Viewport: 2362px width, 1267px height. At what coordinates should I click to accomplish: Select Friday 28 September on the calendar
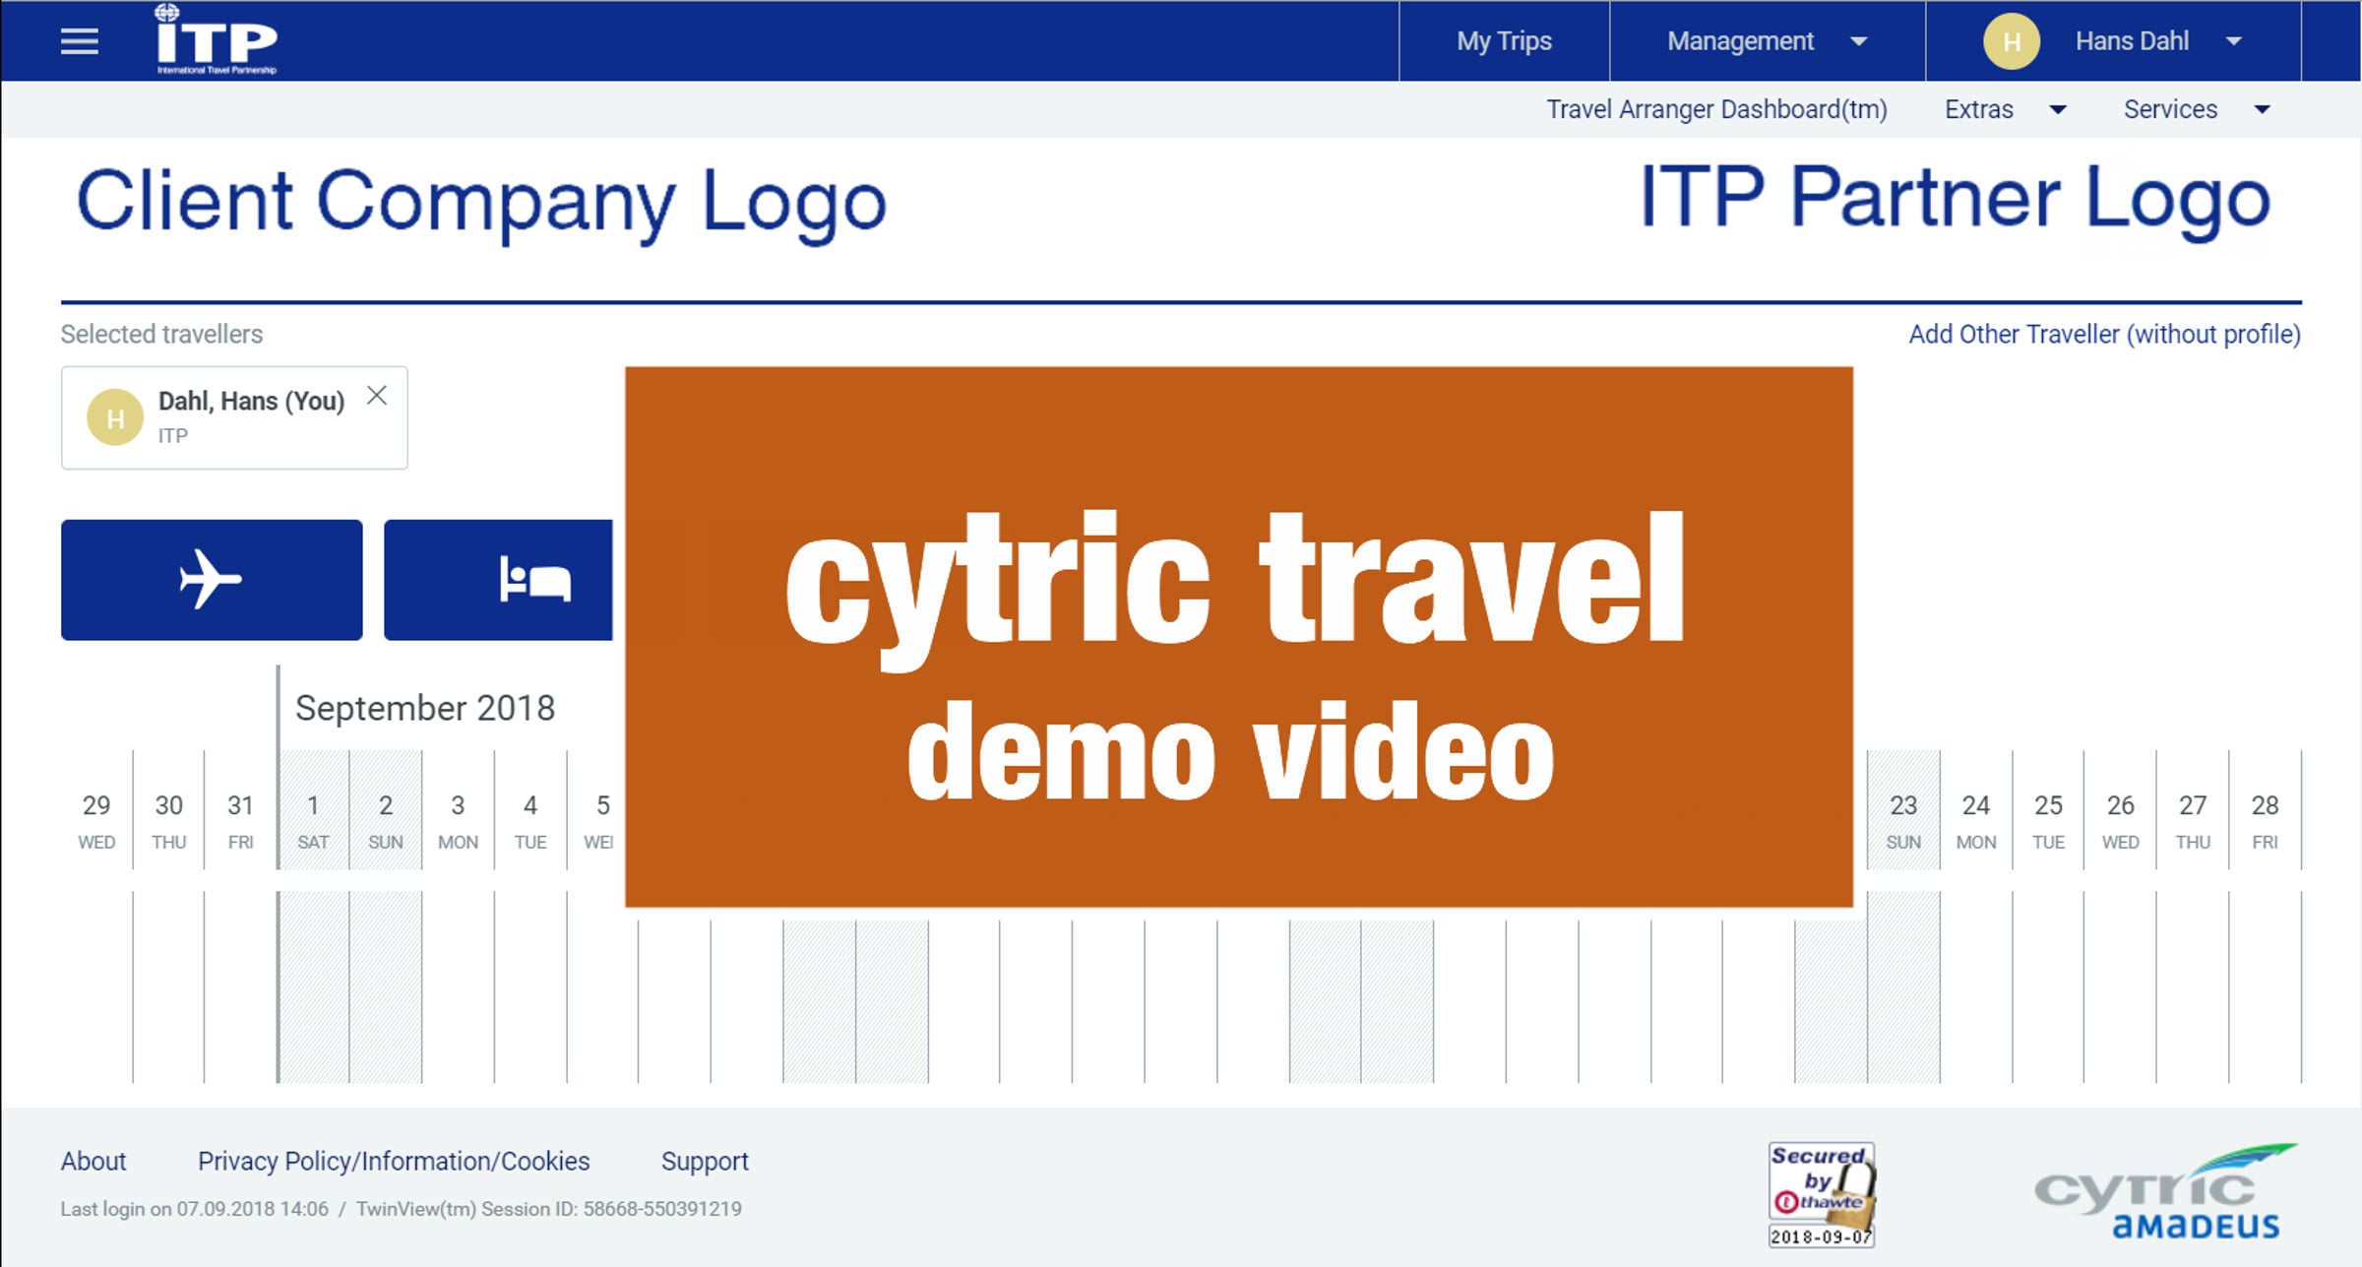coord(2265,820)
